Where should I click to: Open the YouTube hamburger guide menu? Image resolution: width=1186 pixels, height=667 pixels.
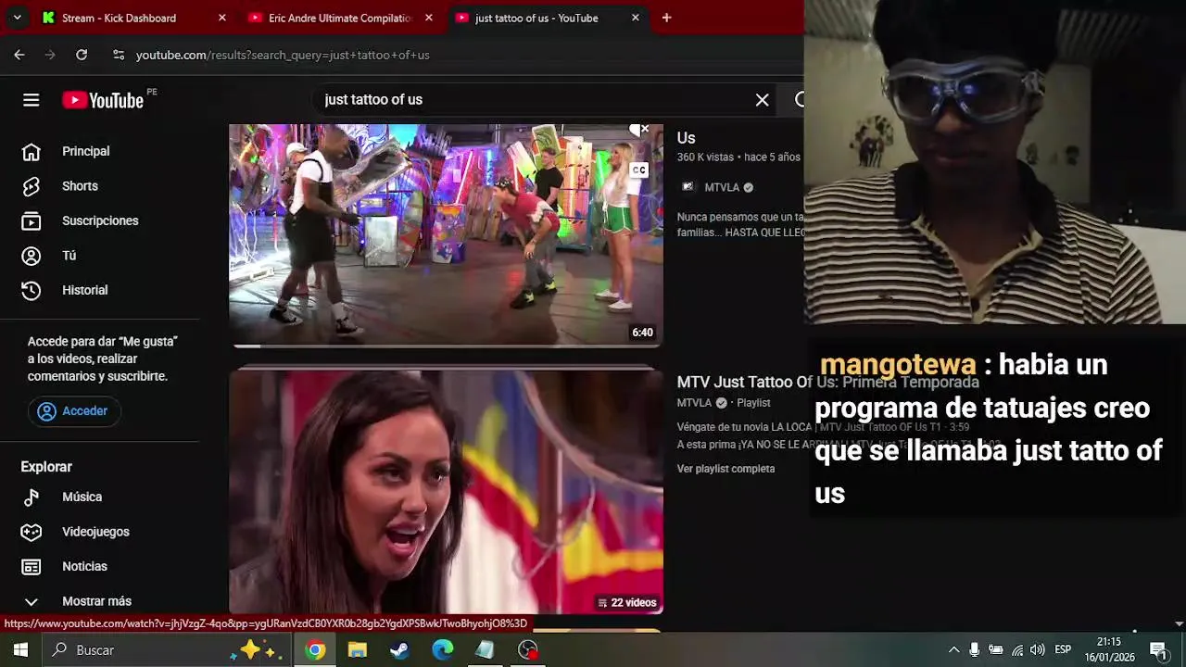click(32, 100)
